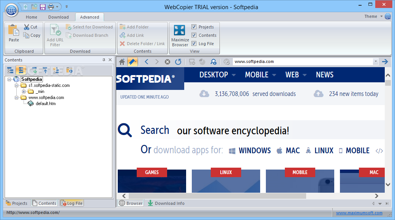
Task: Select the s1.softpedia-static.com folder
Action: 49,86
